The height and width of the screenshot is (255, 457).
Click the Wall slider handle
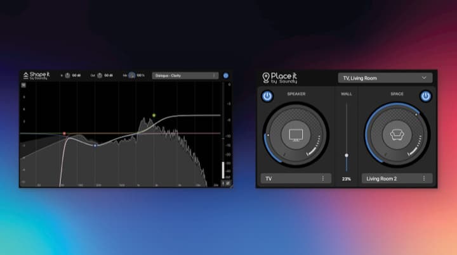347,156
